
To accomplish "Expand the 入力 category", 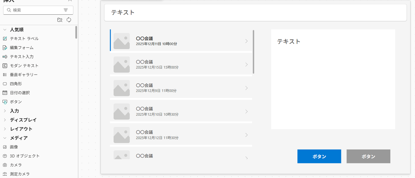I will click(5, 111).
